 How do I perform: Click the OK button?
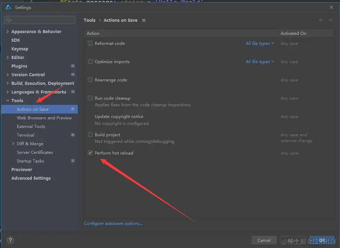click(x=322, y=240)
